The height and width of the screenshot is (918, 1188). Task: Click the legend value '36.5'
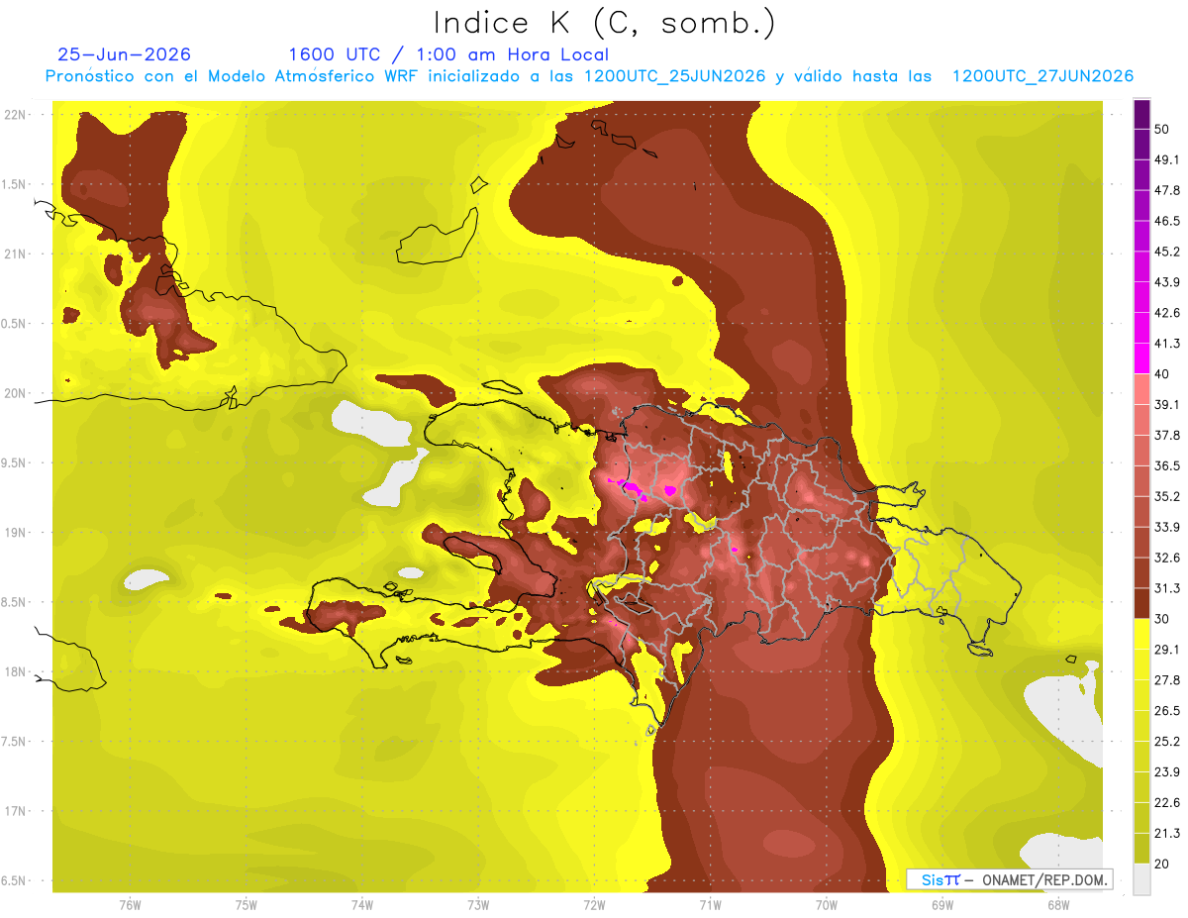coord(1166,465)
